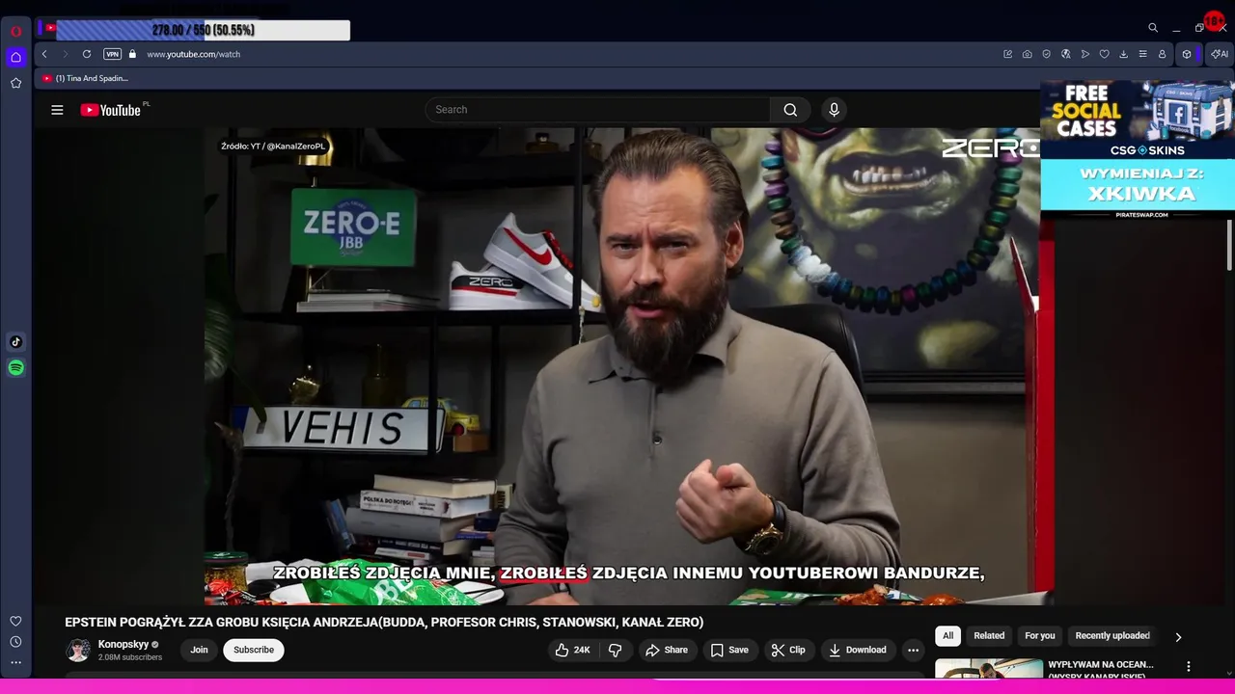This screenshot has width=1235, height=694.
Task: Click the page vertical scrollbar
Action: (1229, 246)
